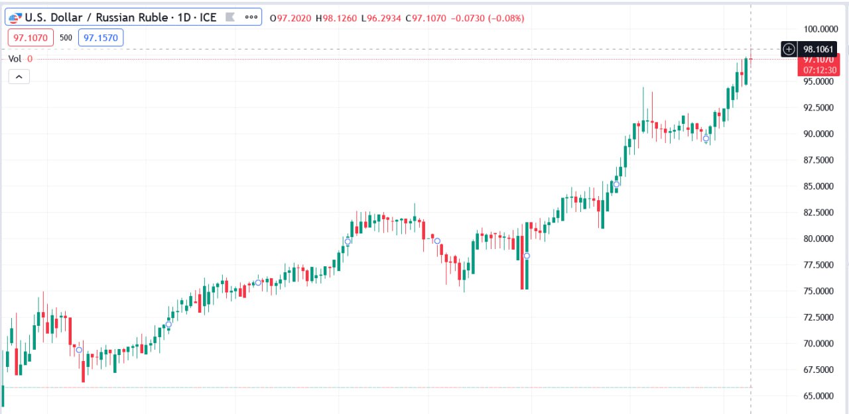Collapse the indicator legend with chevron arrow
Image resolution: width=849 pixels, height=414 pixels.
(19, 78)
